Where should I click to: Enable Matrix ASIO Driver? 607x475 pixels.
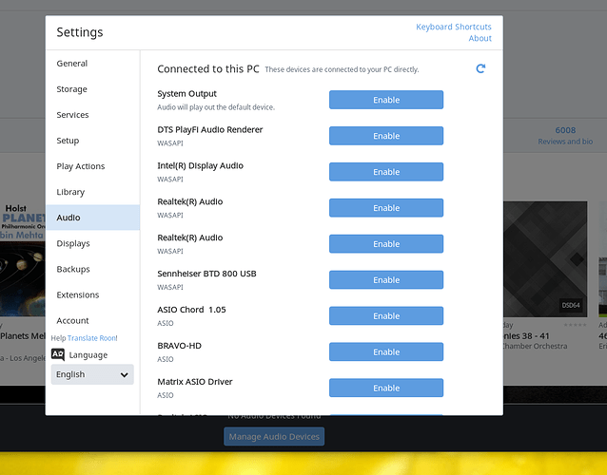point(386,388)
